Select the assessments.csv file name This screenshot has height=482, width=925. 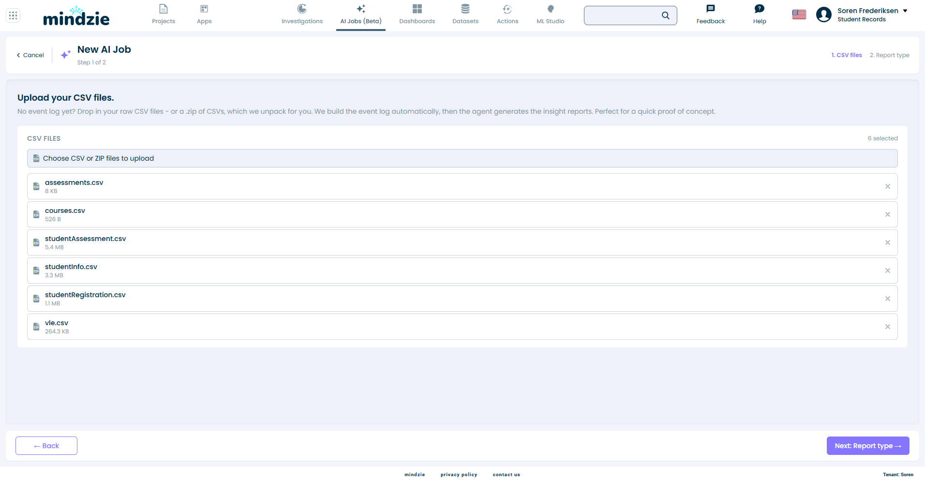74,182
